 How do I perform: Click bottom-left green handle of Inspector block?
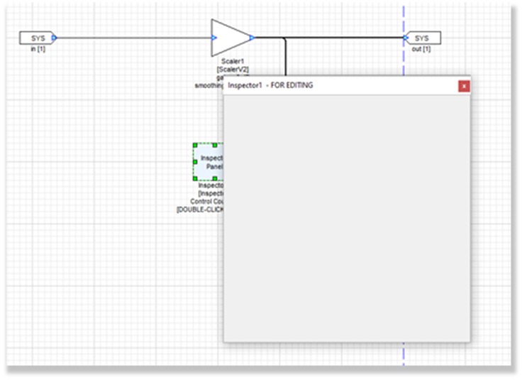194,178
